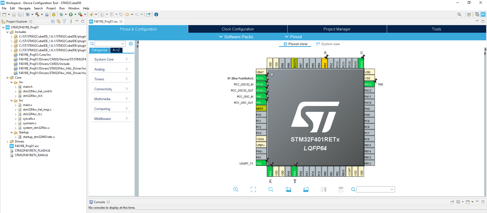Rotate the chip view clockwise

(288, 189)
